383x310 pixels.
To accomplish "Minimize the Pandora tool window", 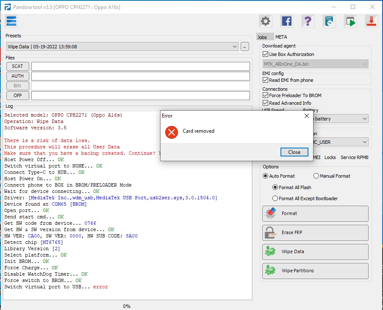I will coord(334,7).
